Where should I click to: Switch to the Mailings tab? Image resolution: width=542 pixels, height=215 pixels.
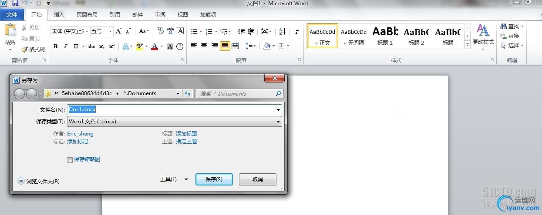click(x=138, y=15)
